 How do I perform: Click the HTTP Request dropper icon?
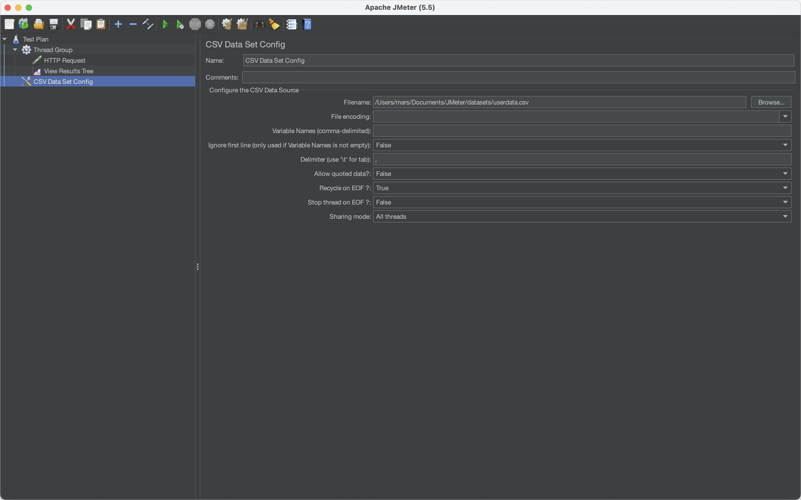click(x=37, y=60)
